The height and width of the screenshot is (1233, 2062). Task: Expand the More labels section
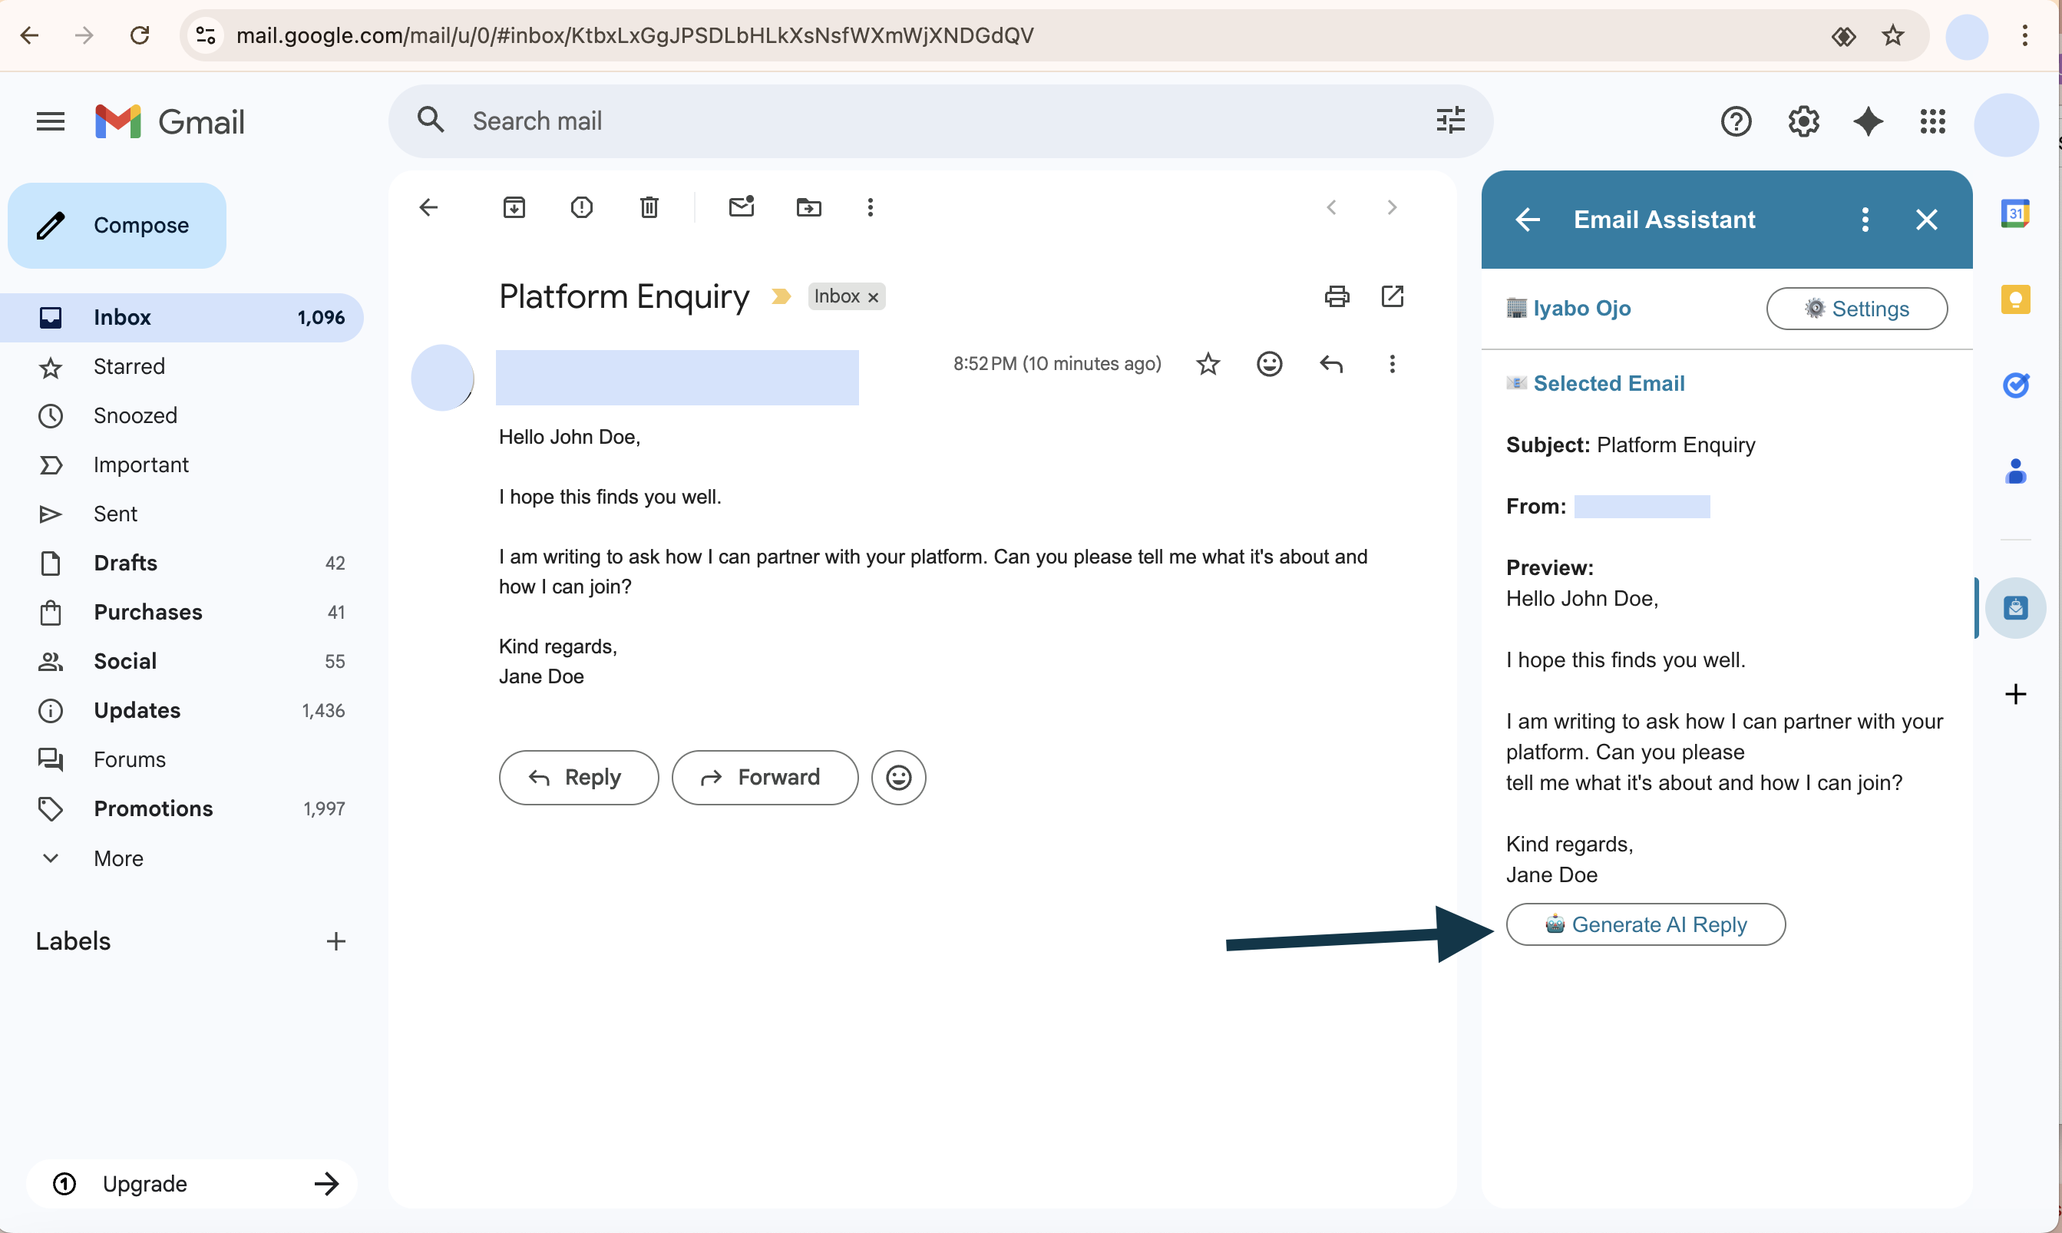pos(119,858)
